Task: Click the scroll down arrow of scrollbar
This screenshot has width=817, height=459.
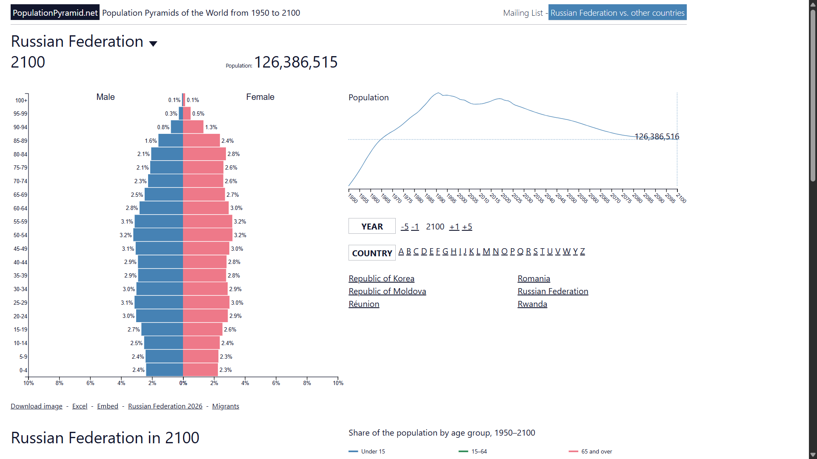Action: click(813, 455)
